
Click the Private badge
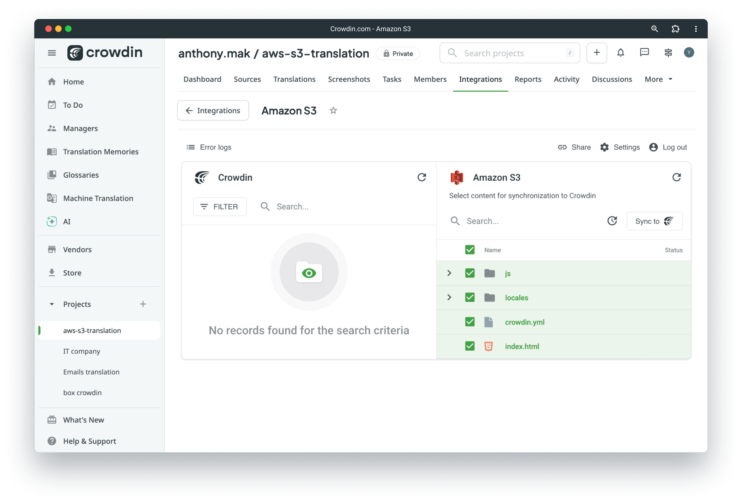click(x=398, y=54)
